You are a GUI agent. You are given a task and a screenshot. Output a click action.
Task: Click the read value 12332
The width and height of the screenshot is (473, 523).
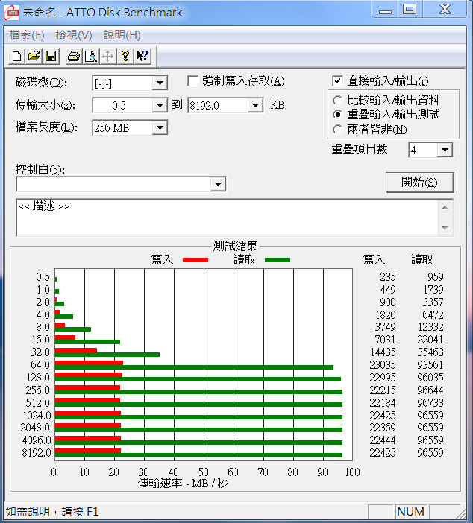pos(430,327)
